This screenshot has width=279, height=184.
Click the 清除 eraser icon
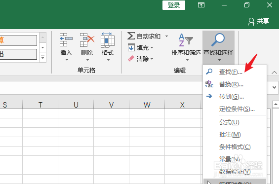[131, 59]
